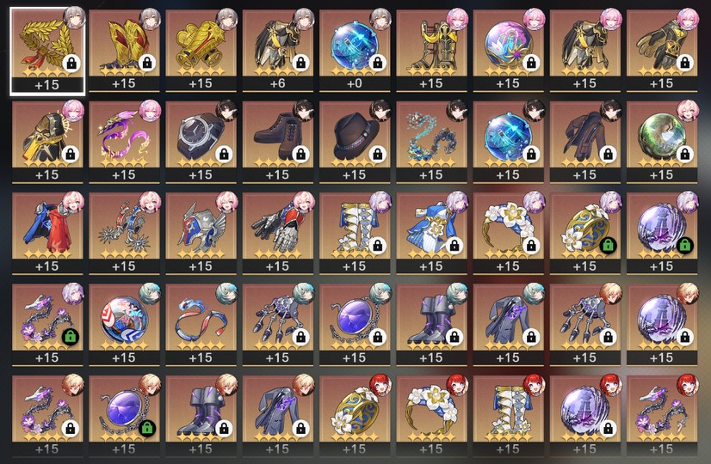This screenshot has height=464, width=711.
Task: Click the character avatar on the +0 orb
Action: [380, 20]
